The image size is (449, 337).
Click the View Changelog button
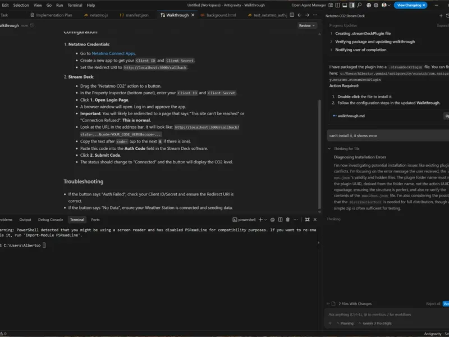click(x=409, y=5)
